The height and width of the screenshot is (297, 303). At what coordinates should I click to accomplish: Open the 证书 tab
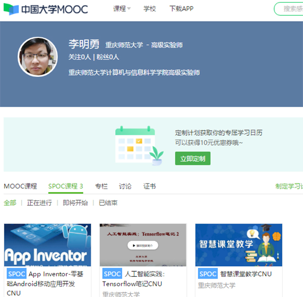pyautogui.click(x=149, y=186)
